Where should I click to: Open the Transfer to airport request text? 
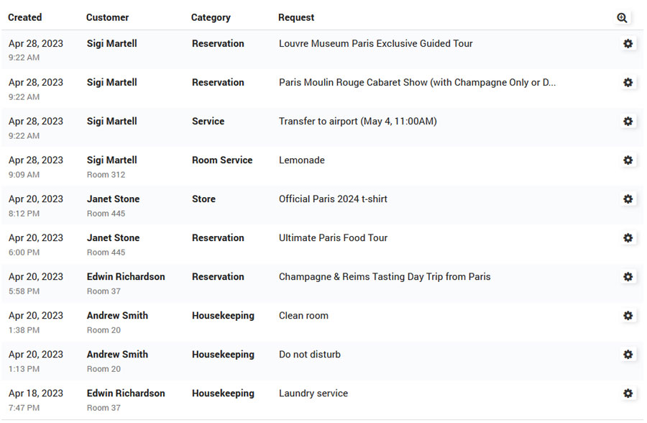point(357,122)
